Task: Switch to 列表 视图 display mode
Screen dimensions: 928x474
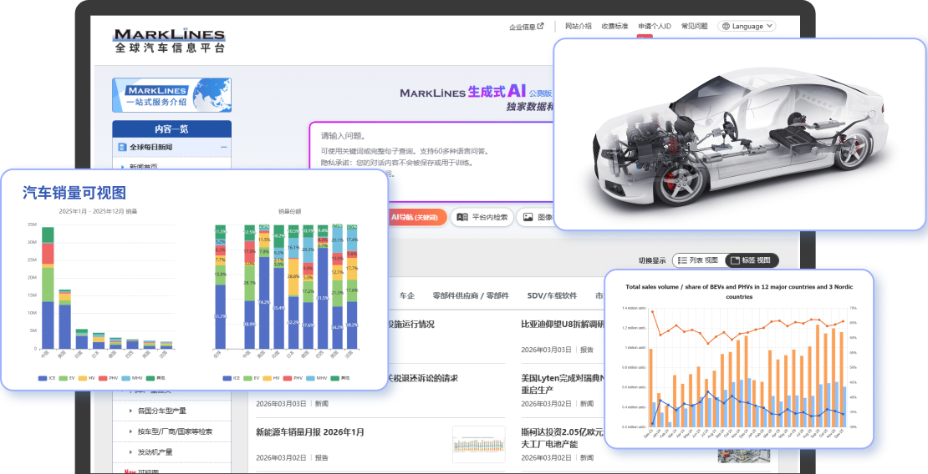Action: [x=697, y=260]
